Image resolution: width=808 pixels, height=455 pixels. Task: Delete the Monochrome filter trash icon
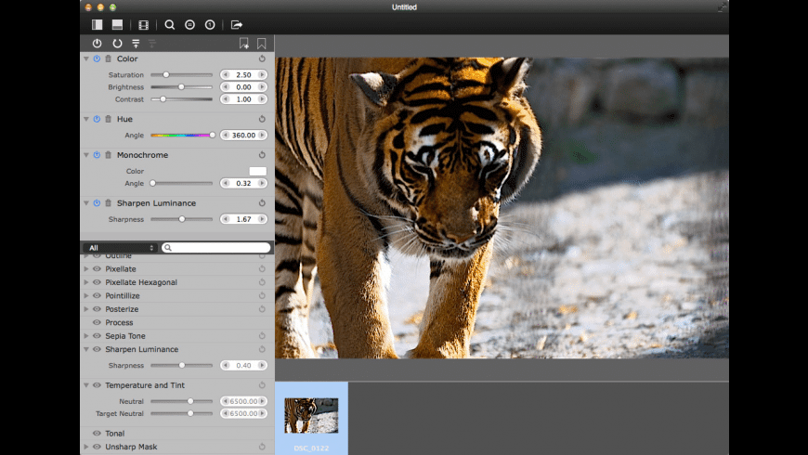(x=109, y=154)
